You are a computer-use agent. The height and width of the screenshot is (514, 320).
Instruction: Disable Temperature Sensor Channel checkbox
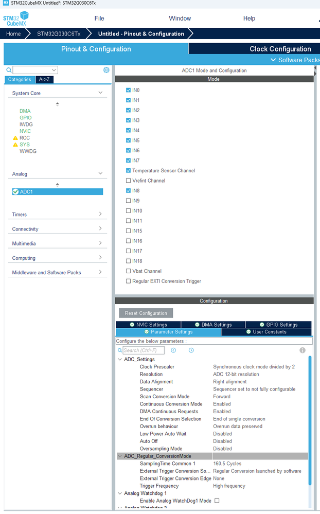click(x=128, y=170)
